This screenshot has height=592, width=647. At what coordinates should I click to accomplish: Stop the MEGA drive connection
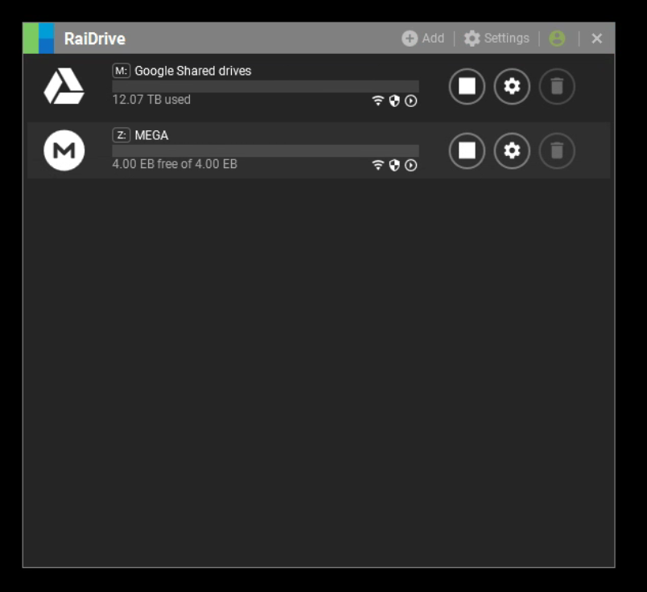(467, 150)
